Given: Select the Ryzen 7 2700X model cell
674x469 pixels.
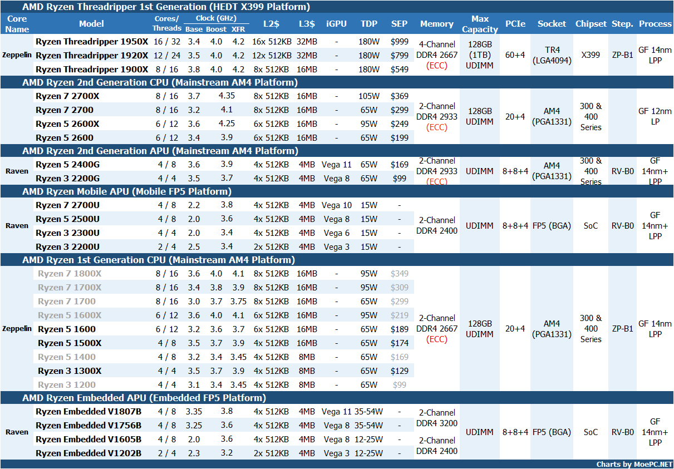Looking at the screenshot, I should click(x=67, y=96).
